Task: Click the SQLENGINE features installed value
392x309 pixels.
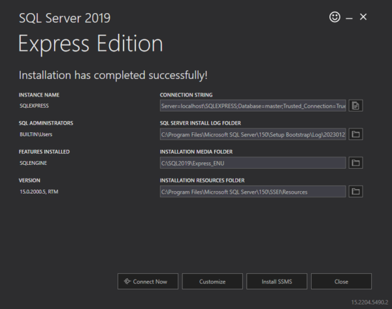Action: pos(34,163)
